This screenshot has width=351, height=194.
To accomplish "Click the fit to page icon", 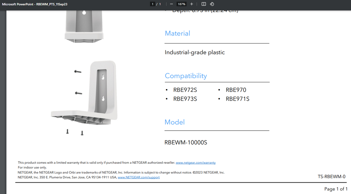I will pyautogui.click(x=204, y=4).
